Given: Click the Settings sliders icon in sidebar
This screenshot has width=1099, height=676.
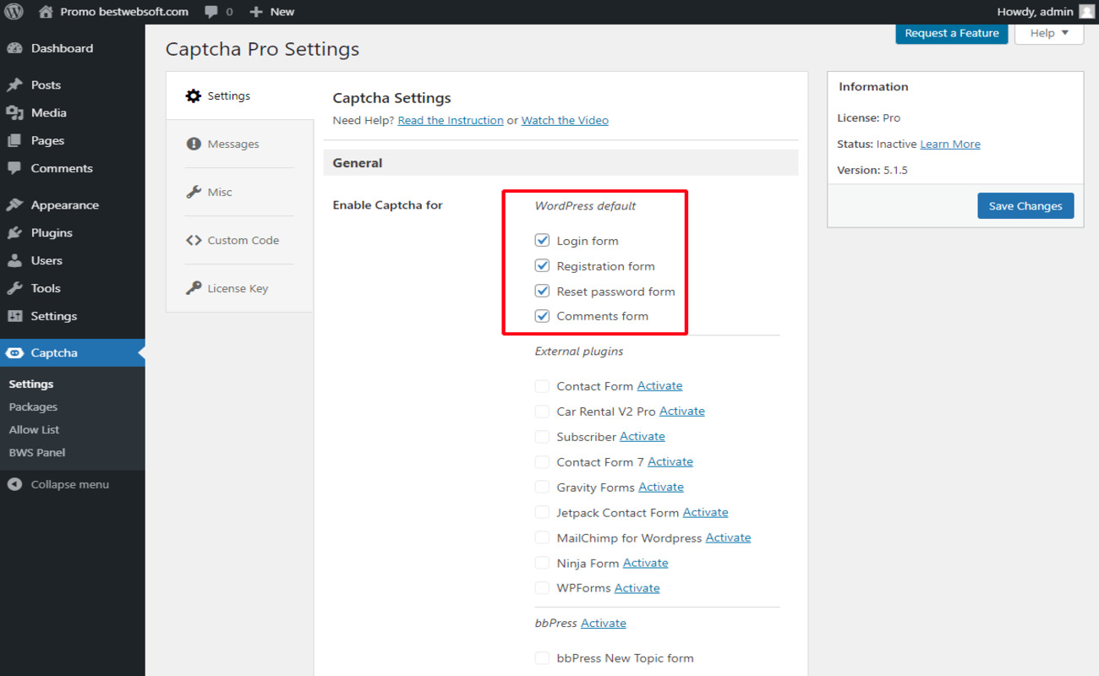Looking at the screenshot, I should pyautogui.click(x=14, y=316).
